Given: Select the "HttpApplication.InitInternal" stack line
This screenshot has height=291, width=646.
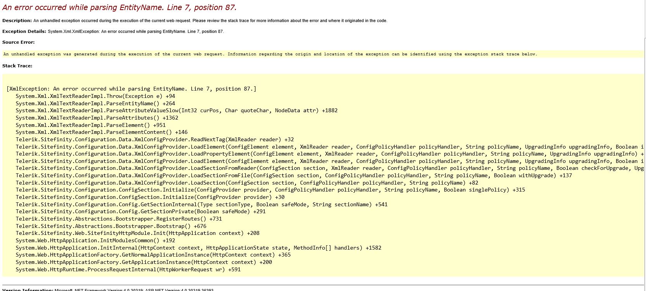Looking at the screenshot, I should 199,248.
